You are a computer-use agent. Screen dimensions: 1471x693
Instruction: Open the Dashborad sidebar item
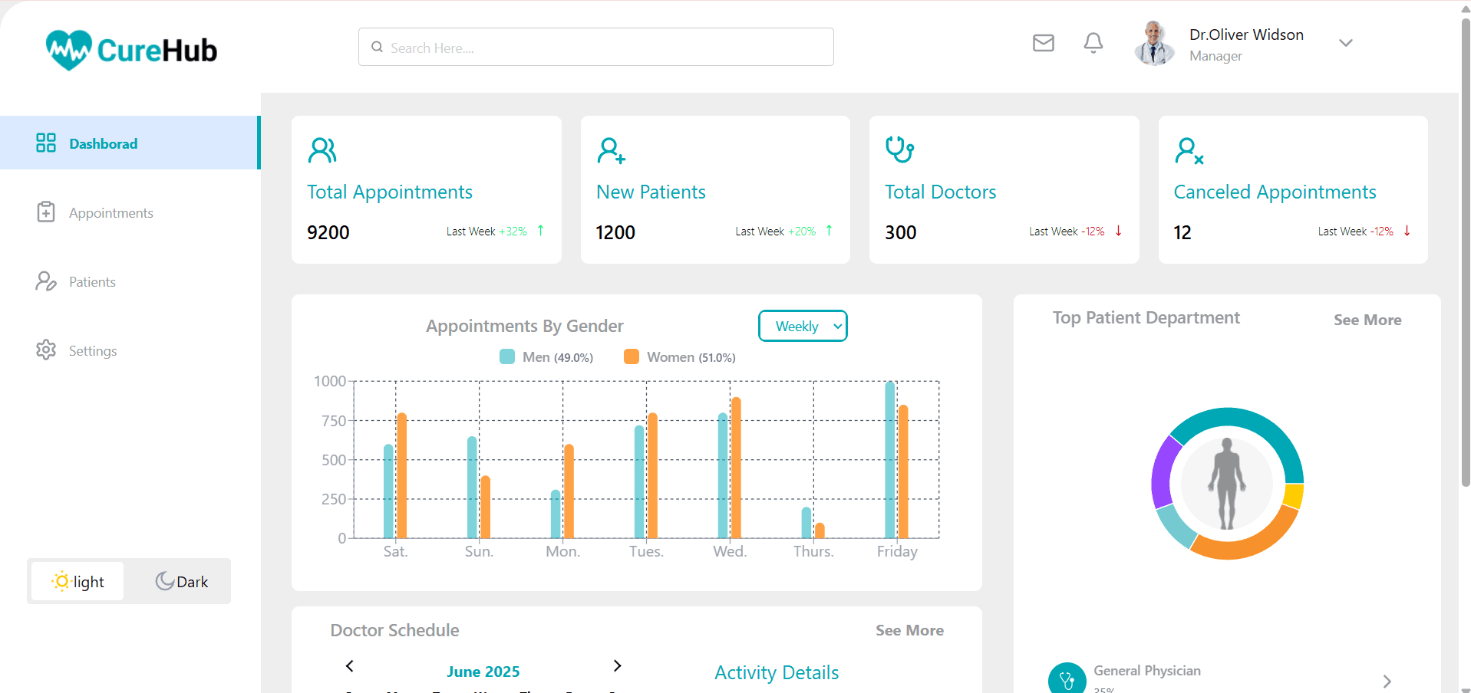[130, 143]
